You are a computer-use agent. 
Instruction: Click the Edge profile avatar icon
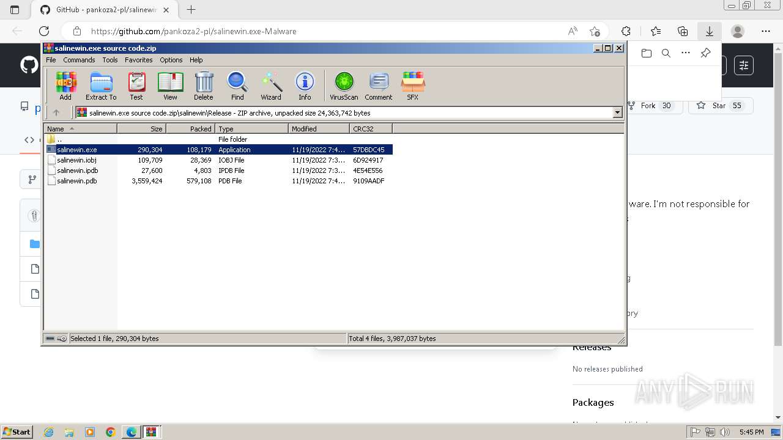(x=738, y=31)
